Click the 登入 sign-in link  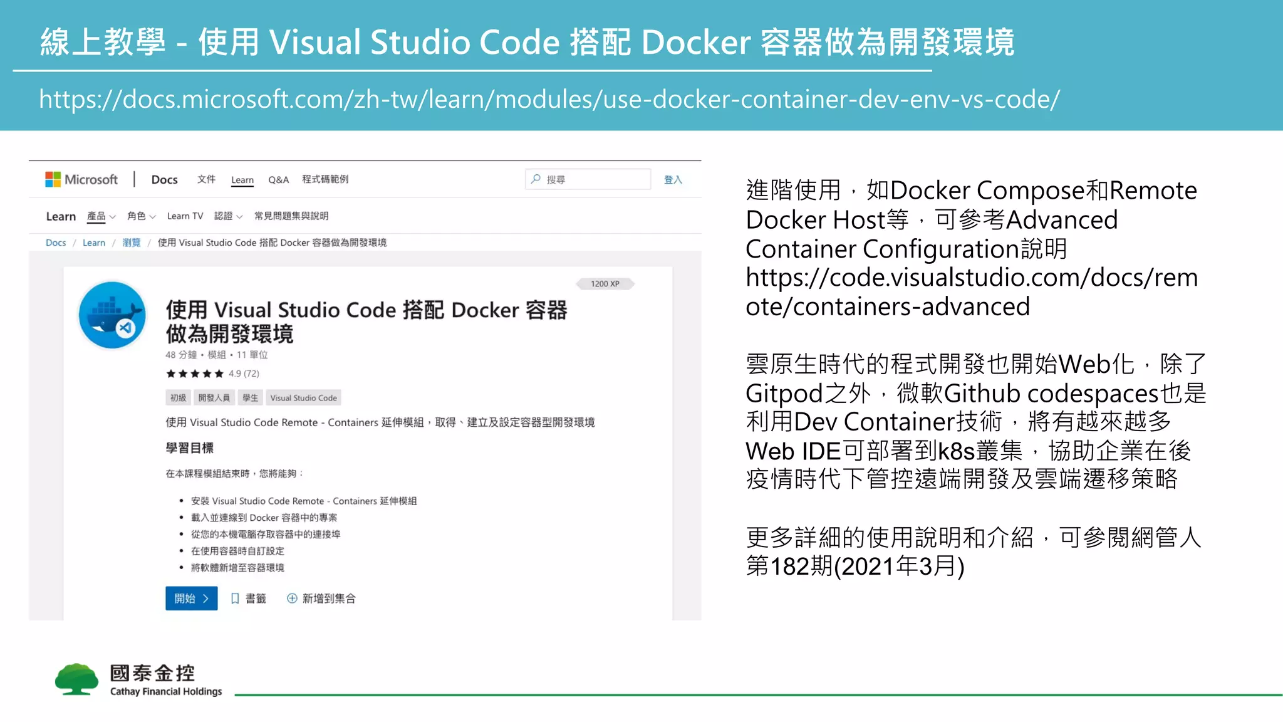click(673, 180)
